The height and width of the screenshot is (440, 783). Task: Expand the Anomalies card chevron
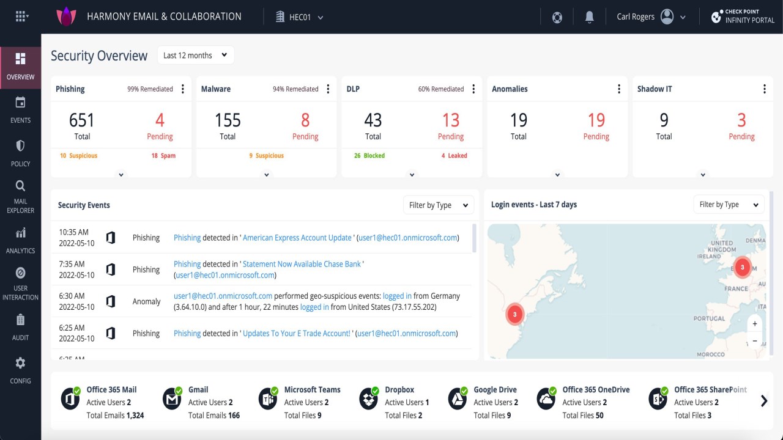tap(557, 175)
